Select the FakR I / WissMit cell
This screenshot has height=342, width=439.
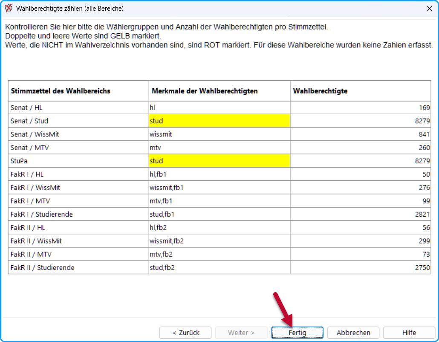[x=78, y=188]
